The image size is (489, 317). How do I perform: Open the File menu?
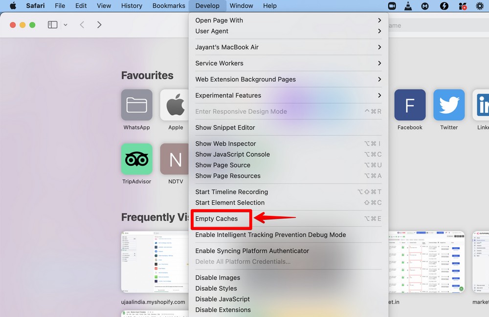60,5
